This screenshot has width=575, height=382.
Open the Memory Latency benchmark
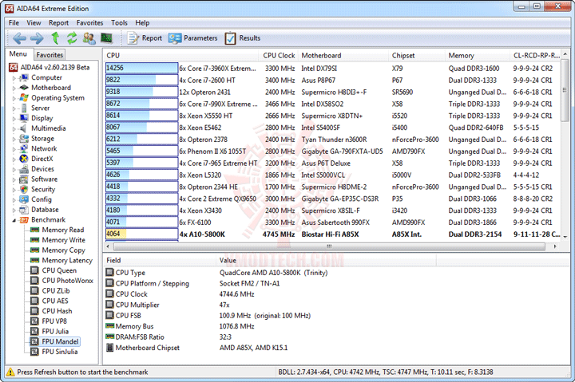point(61,261)
